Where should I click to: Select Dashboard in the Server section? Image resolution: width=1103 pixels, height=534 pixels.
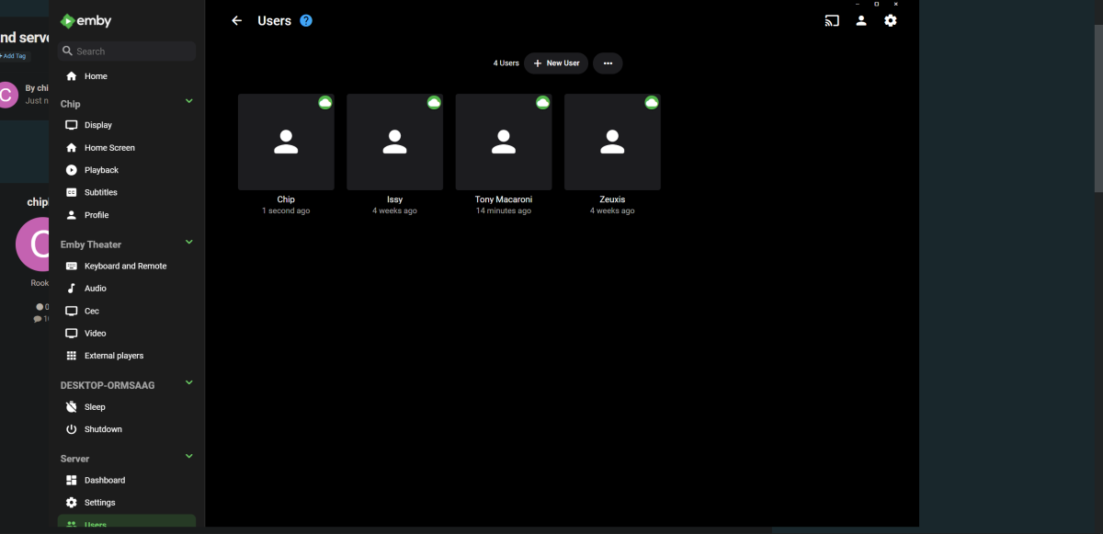pos(105,479)
